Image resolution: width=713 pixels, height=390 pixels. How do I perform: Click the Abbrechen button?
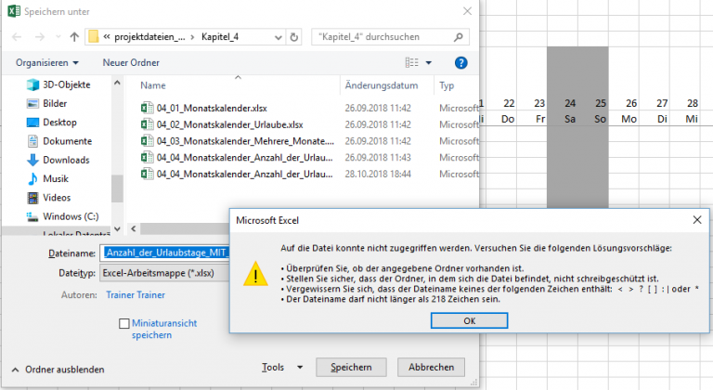coord(431,367)
